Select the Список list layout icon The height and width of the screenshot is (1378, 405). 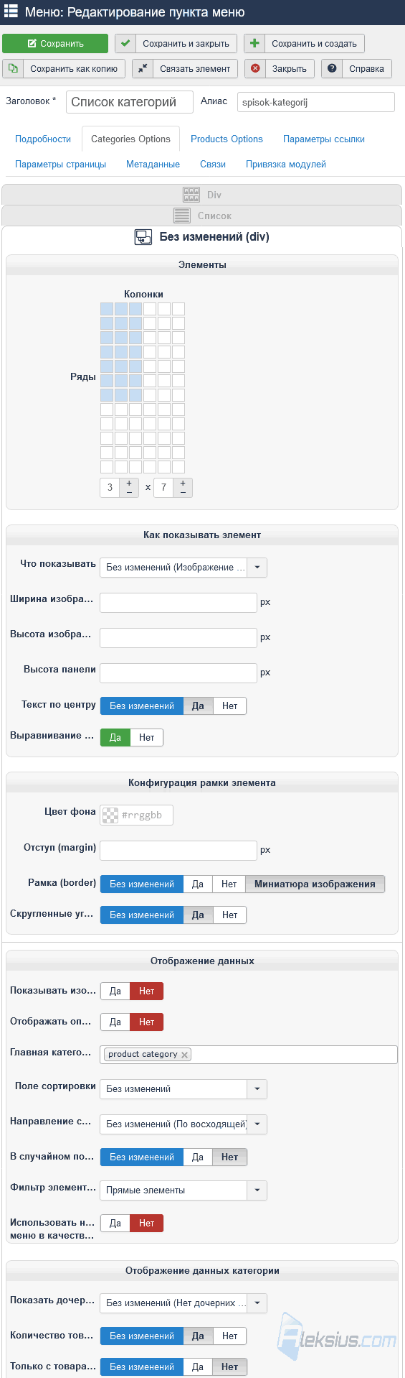point(182,216)
